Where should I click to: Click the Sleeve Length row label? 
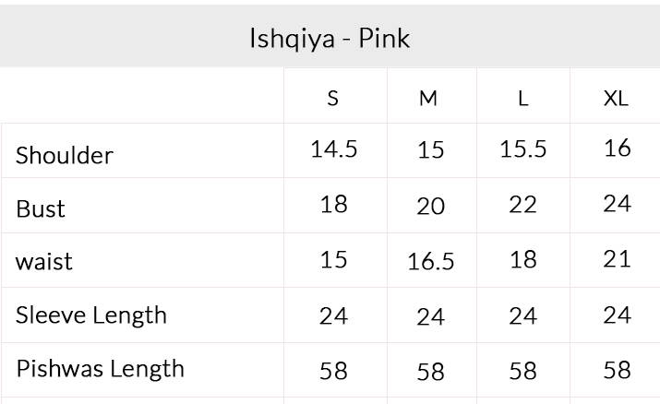91,315
